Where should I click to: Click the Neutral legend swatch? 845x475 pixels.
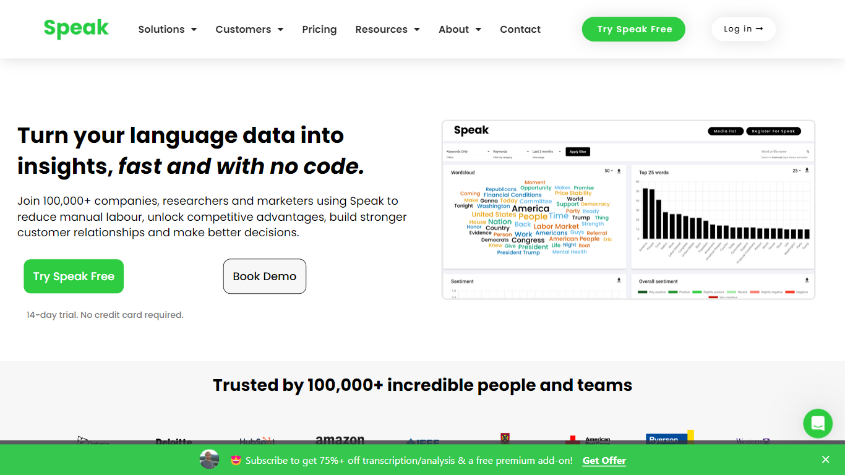(731, 292)
